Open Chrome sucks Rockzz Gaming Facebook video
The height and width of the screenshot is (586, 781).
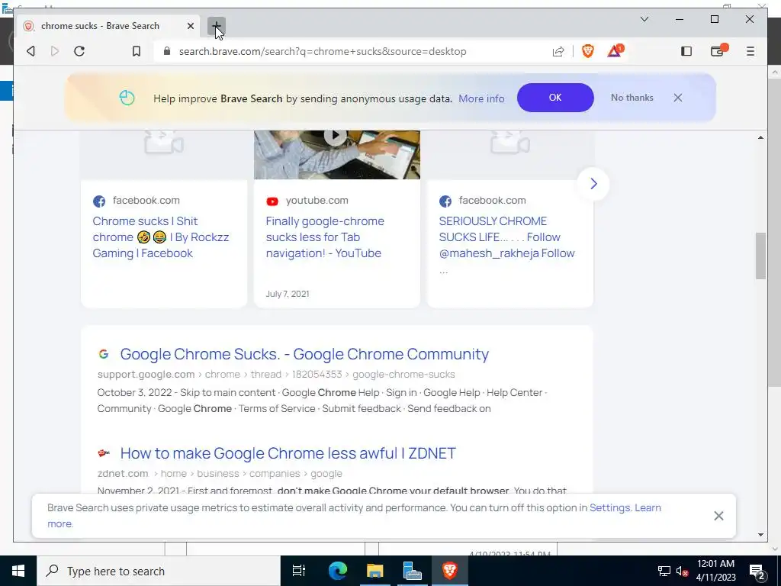[160, 237]
